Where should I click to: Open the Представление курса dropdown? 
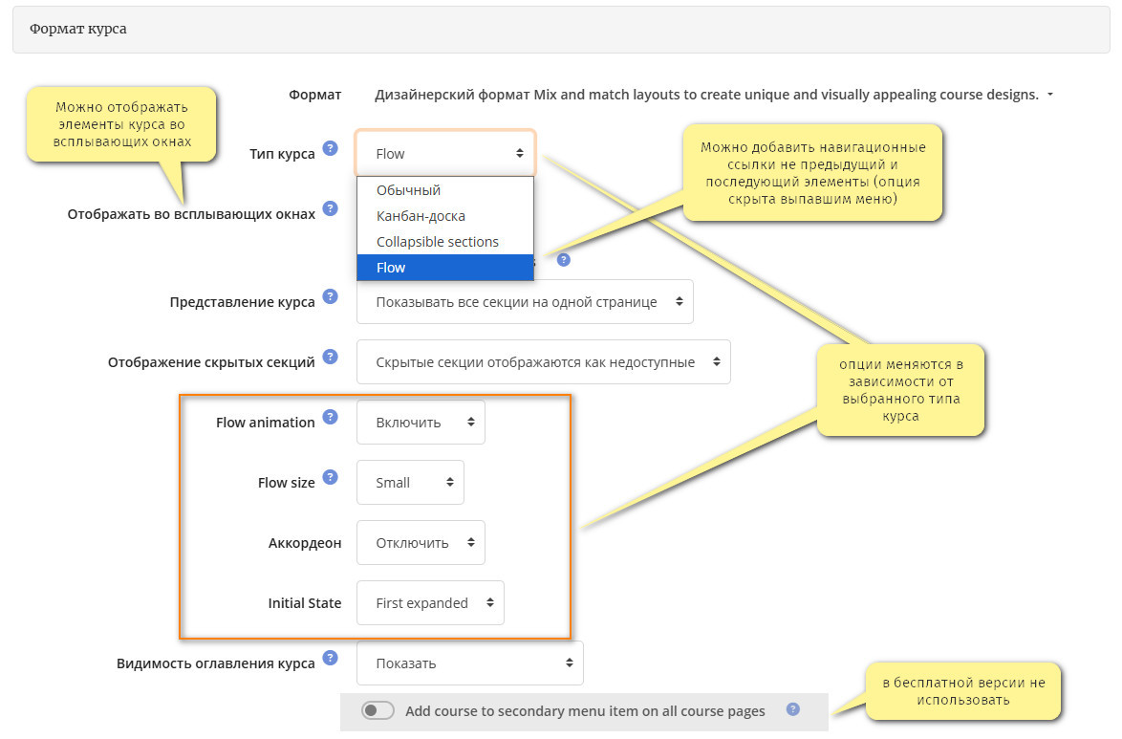(525, 301)
